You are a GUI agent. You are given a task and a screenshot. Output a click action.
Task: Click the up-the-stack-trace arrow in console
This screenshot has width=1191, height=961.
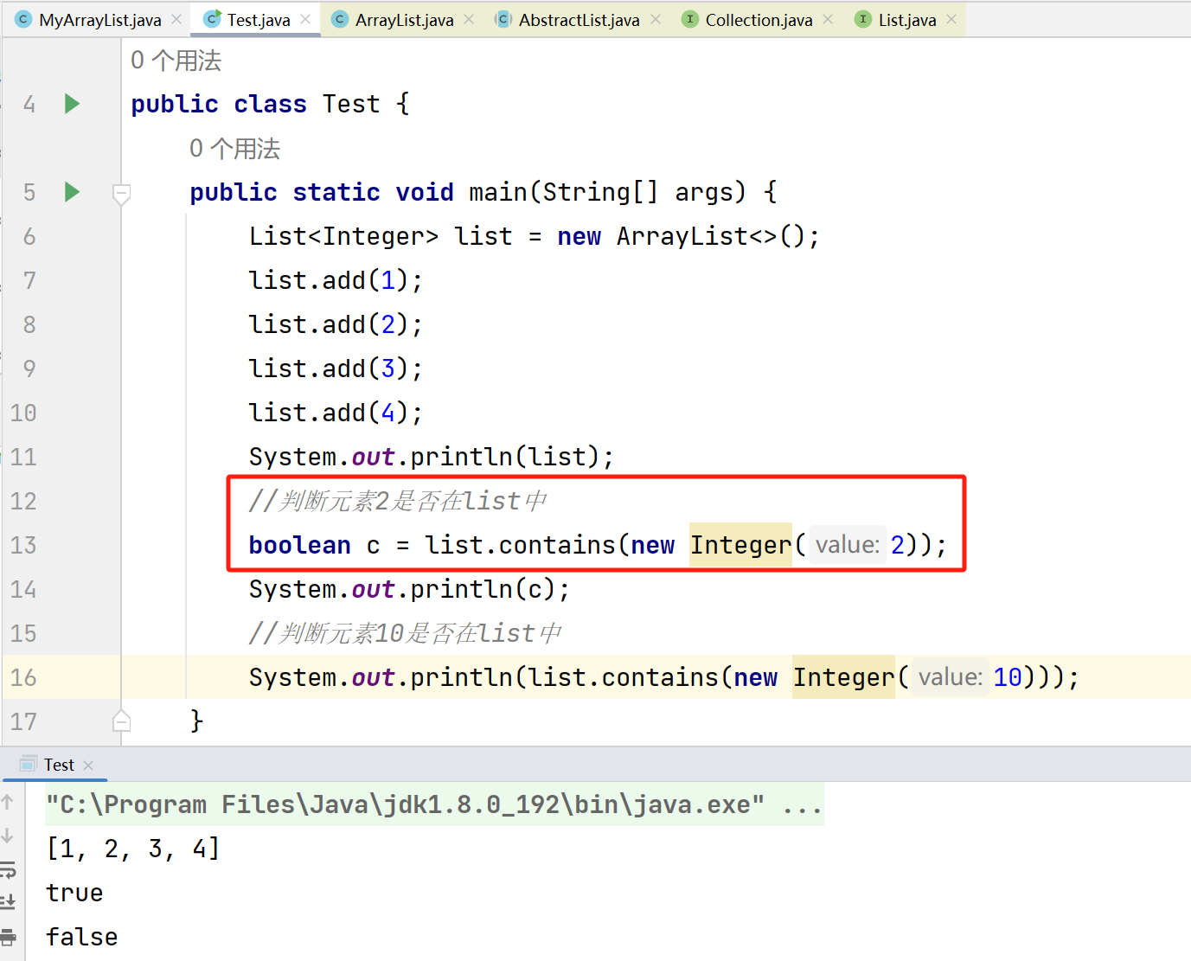[8, 802]
